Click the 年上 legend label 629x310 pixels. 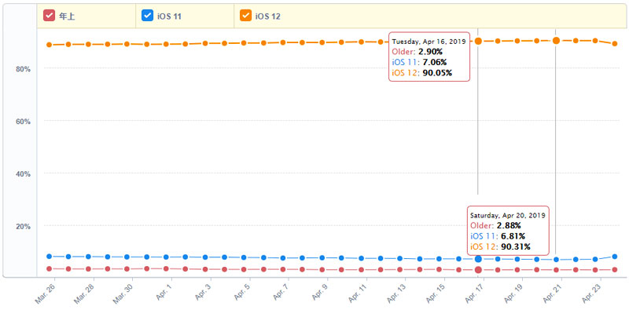(x=67, y=16)
